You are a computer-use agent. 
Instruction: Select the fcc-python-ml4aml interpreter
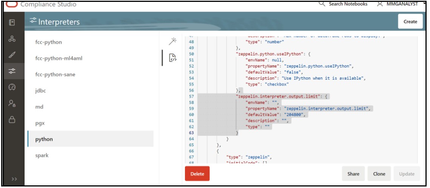(x=91, y=59)
